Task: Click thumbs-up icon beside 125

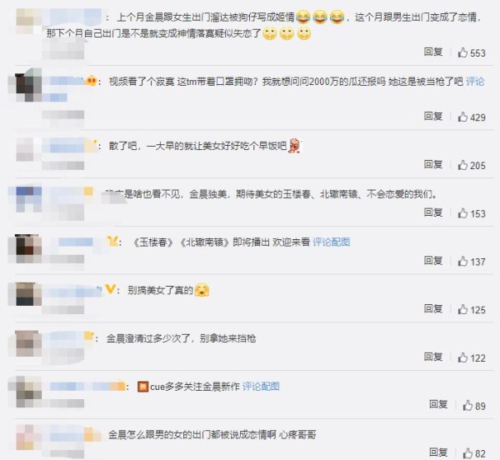Action: [462, 309]
